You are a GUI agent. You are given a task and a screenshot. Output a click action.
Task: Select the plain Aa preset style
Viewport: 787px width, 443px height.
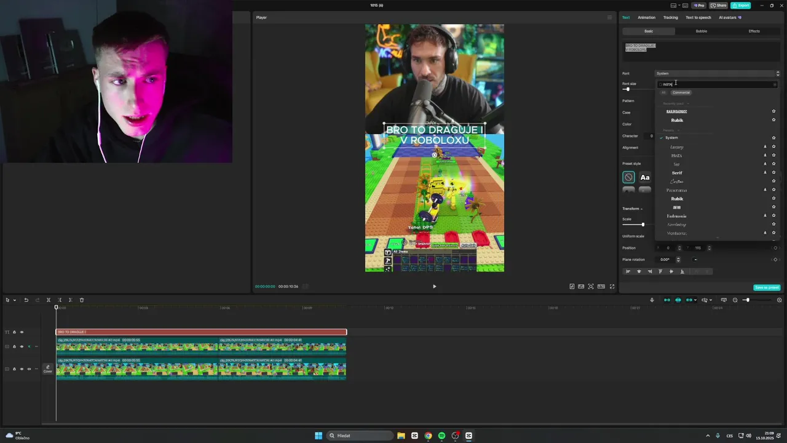pyautogui.click(x=645, y=177)
